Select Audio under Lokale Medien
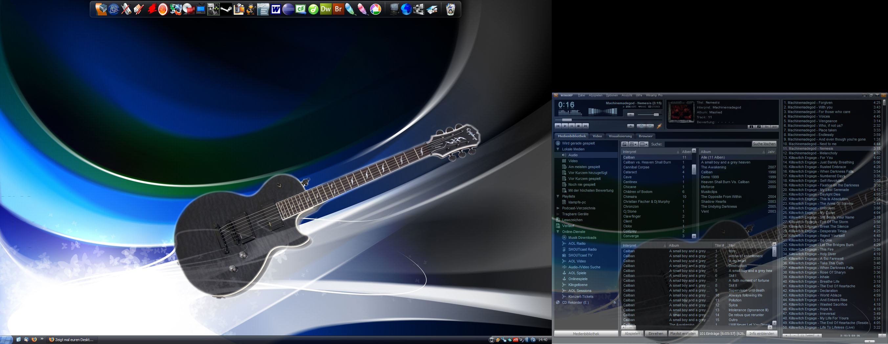This screenshot has height=344, width=888. [586, 155]
